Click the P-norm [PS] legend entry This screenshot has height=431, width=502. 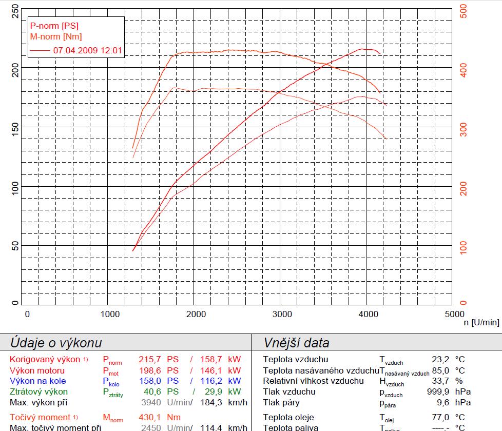pos(54,25)
